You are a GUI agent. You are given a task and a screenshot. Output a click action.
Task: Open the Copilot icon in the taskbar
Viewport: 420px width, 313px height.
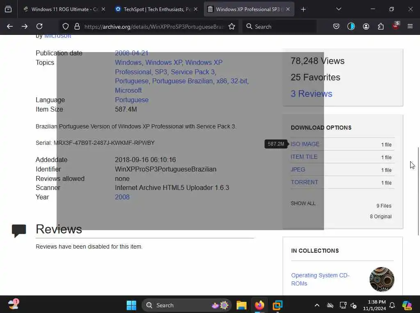point(407,305)
